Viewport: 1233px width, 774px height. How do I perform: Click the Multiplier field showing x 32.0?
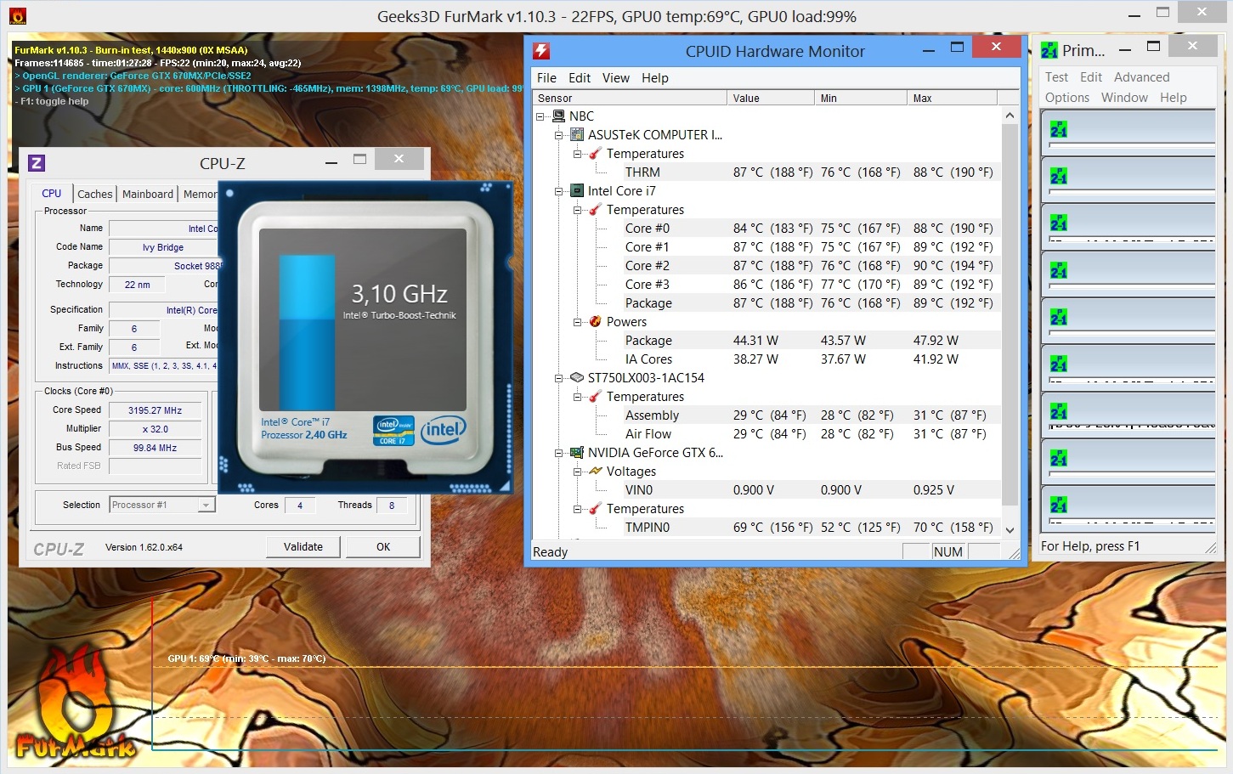tap(156, 429)
